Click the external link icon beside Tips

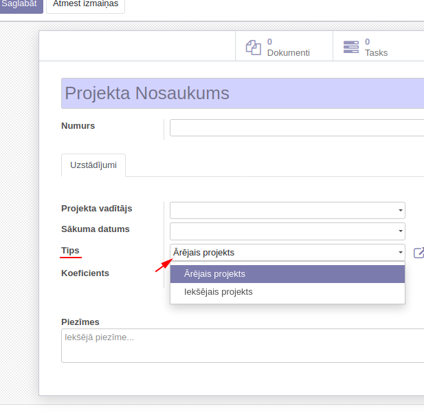point(419,253)
